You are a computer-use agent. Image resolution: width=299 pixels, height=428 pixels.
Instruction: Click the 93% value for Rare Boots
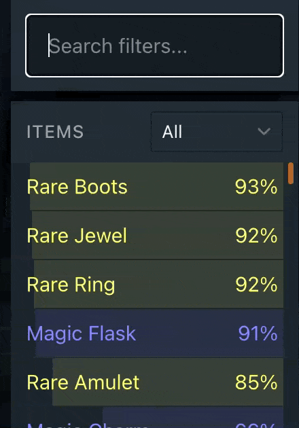pyautogui.click(x=256, y=187)
